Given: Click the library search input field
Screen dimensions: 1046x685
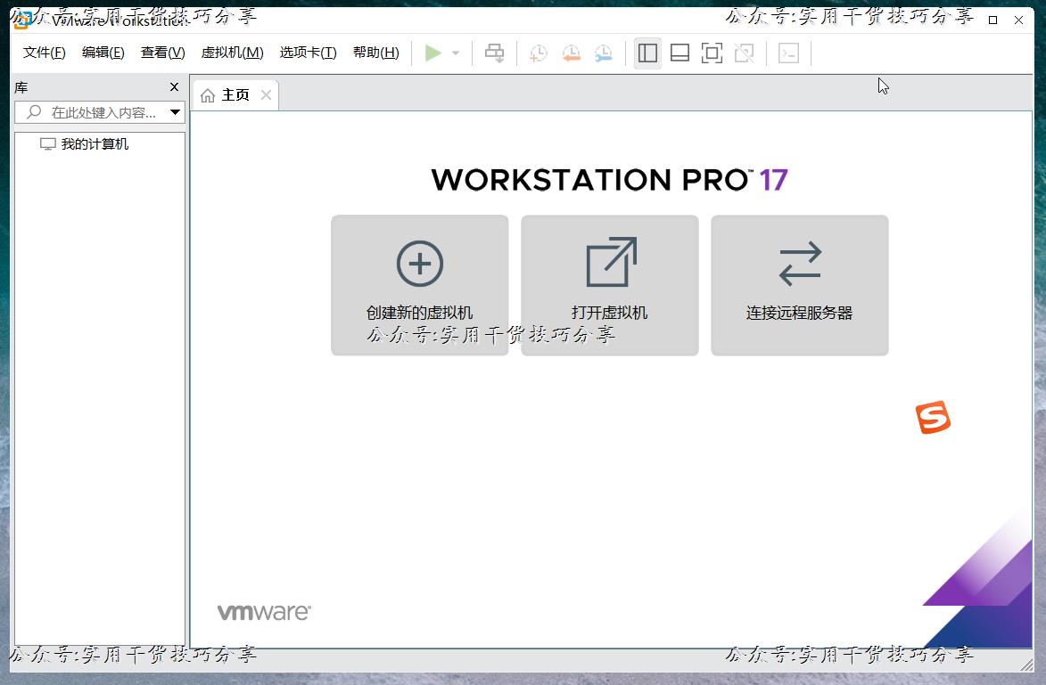Looking at the screenshot, I should click(x=98, y=112).
